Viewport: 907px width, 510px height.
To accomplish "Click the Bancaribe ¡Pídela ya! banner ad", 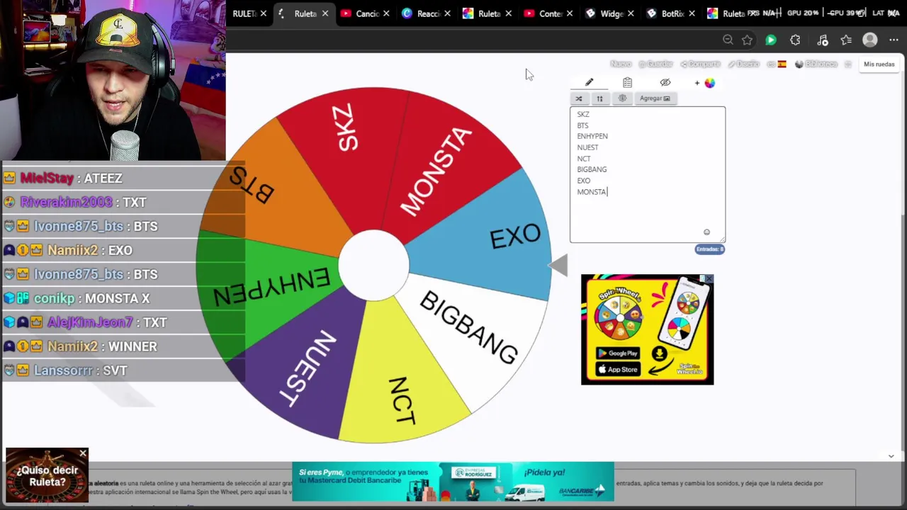I will click(453, 482).
